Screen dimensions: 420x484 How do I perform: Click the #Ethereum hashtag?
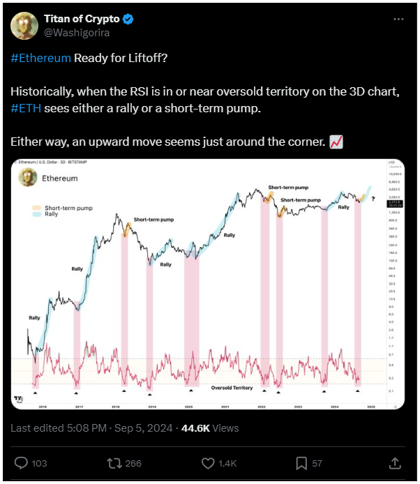[40, 58]
